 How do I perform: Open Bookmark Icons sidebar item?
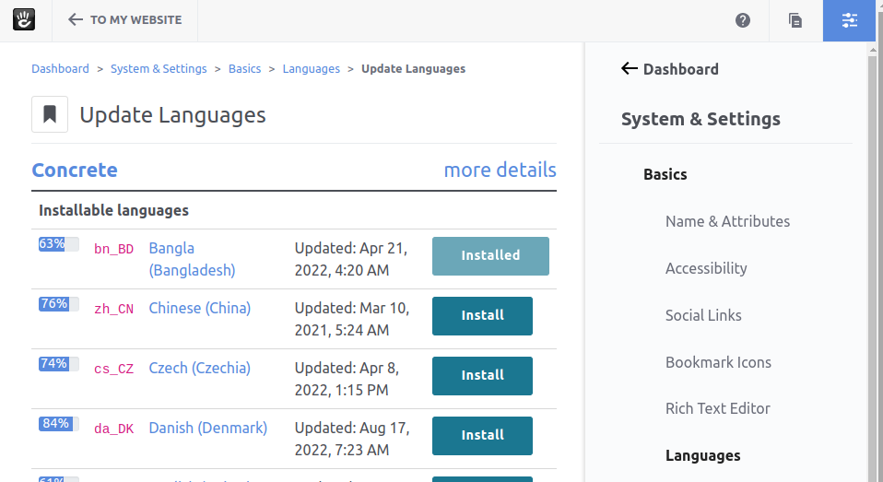[718, 362]
